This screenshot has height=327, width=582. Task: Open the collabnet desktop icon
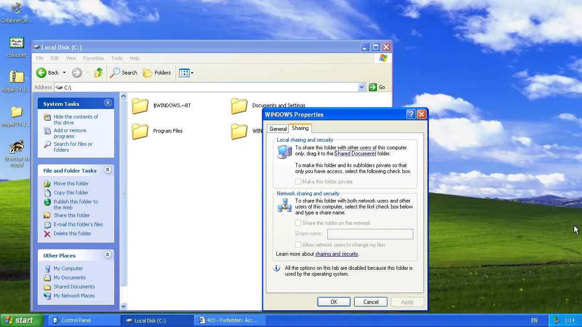click(x=16, y=44)
